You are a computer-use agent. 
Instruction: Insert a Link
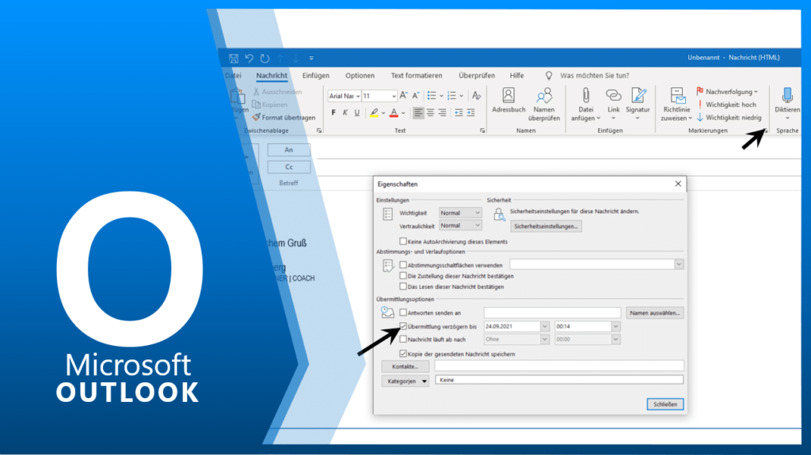614,104
